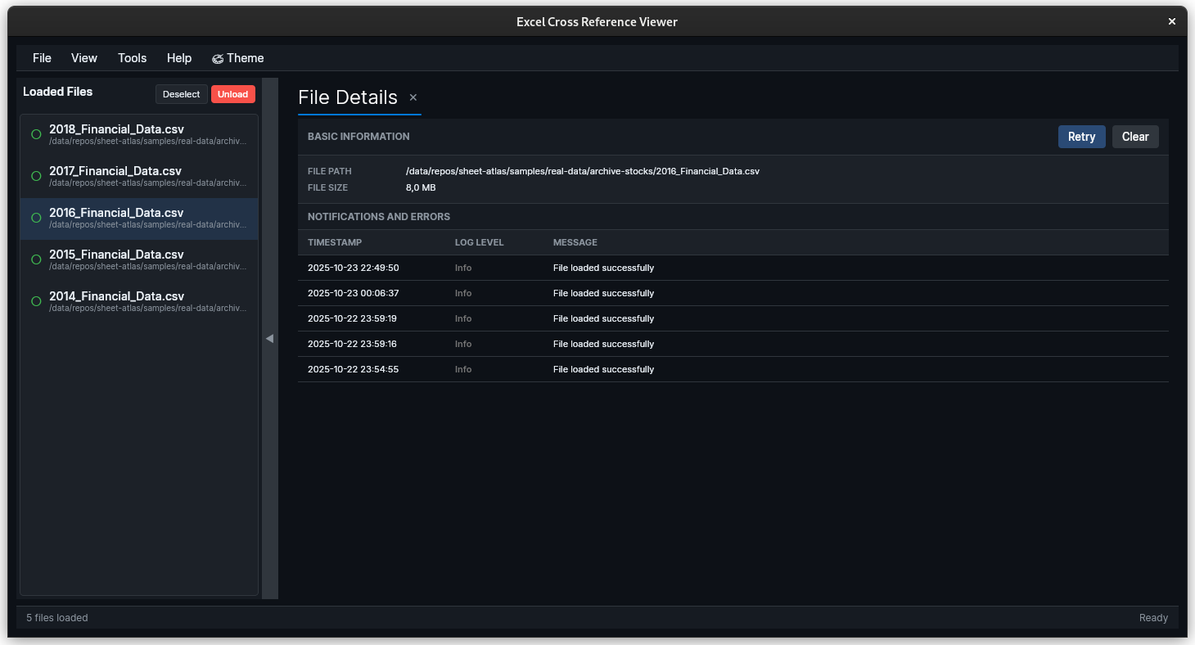Click the status icon beside 2015_Financial_Data.csv

(x=35, y=259)
